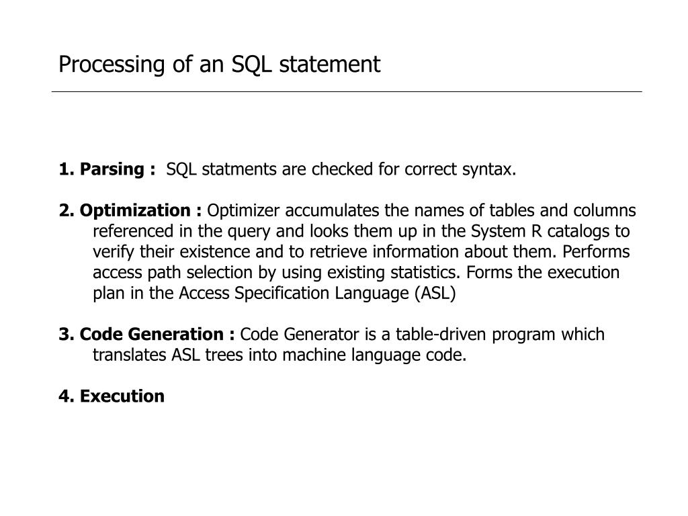Click the "3. Code Generation :" heading
Image resolution: width=688 pixels, height=516 pixels.
pos(146,335)
